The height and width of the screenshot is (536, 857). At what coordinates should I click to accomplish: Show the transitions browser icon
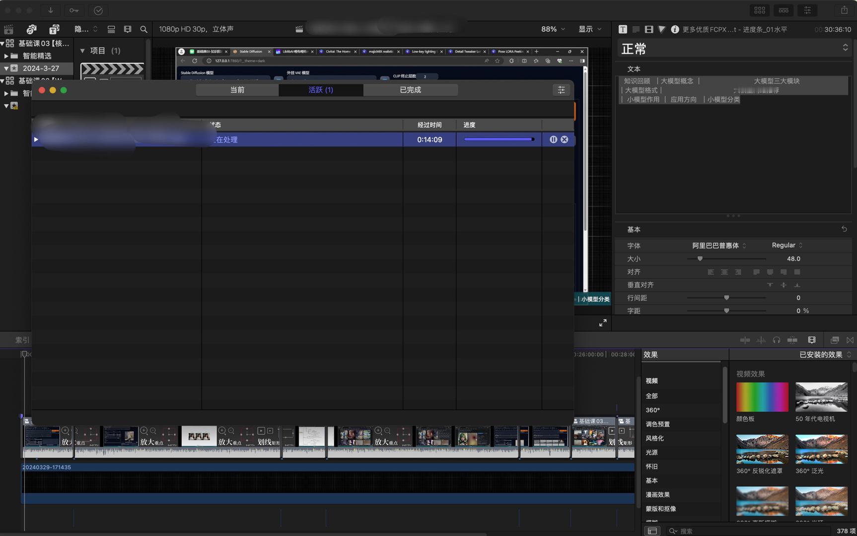pyautogui.click(x=850, y=340)
